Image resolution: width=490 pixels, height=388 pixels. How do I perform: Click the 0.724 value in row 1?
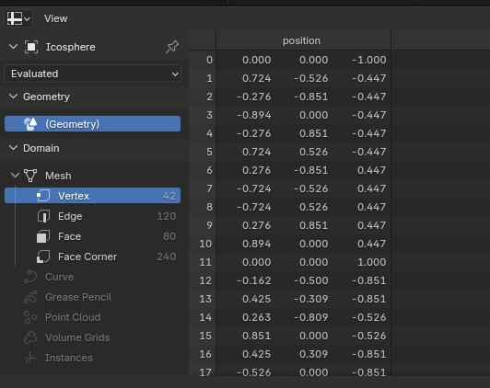[257, 78]
